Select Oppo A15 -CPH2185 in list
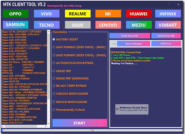The image size is (185, 134). coord(14,56)
